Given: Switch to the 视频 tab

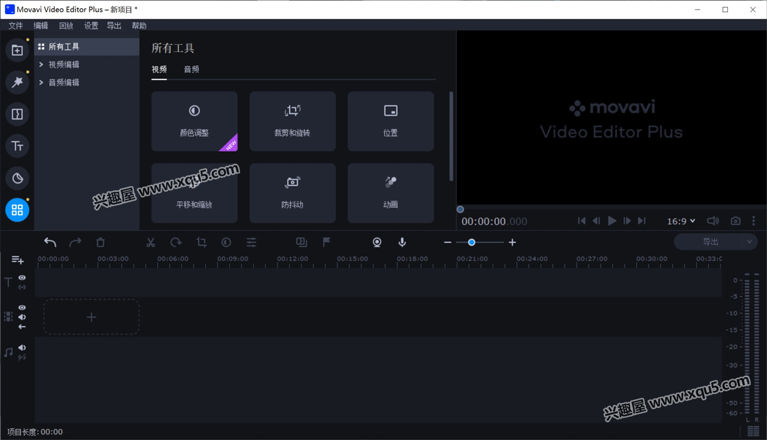Looking at the screenshot, I should (159, 70).
